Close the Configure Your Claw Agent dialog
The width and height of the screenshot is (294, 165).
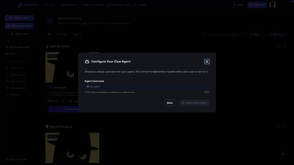[x=207, y=62]
